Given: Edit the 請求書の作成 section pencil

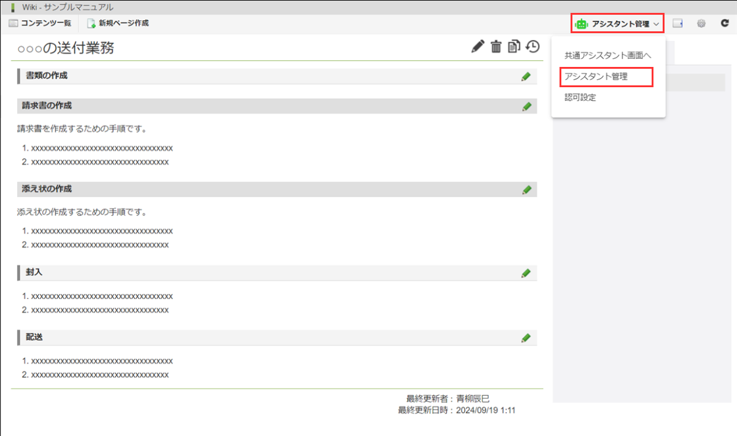Looking at the screenshot, I should [526, 106].
